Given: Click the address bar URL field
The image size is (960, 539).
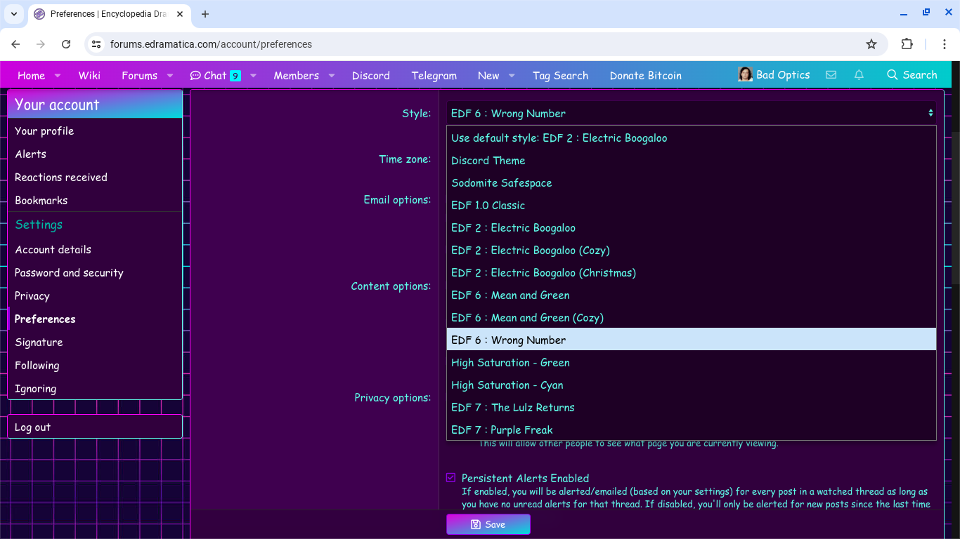Looking at the screenshot, I should tap(478, 44).
